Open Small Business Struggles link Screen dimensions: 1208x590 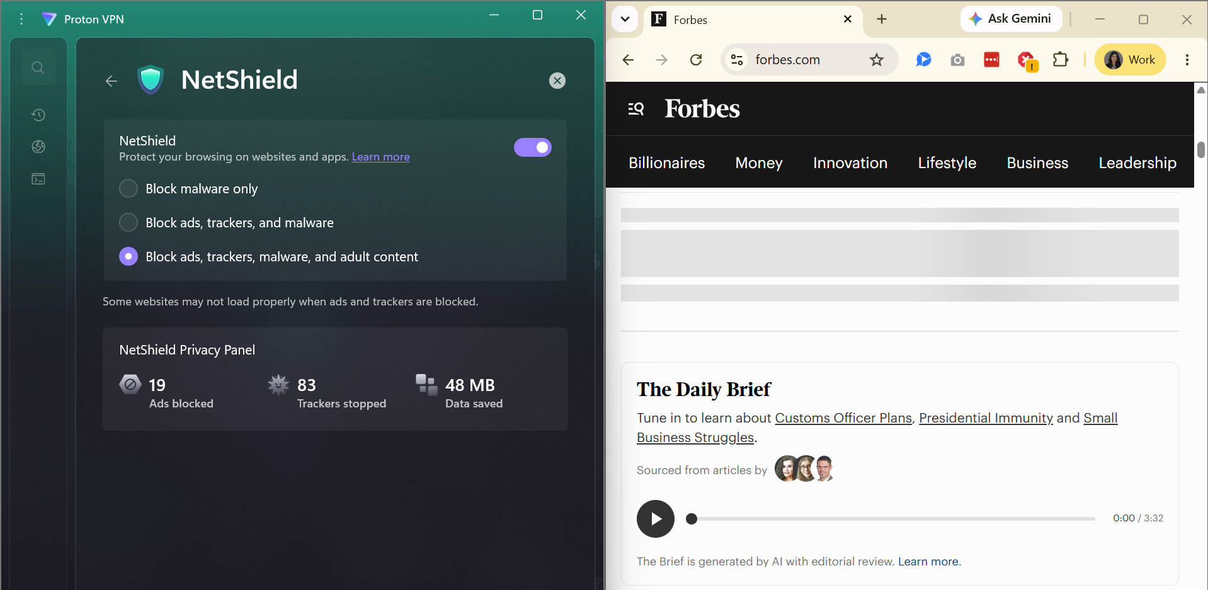[x=695, y=438]
